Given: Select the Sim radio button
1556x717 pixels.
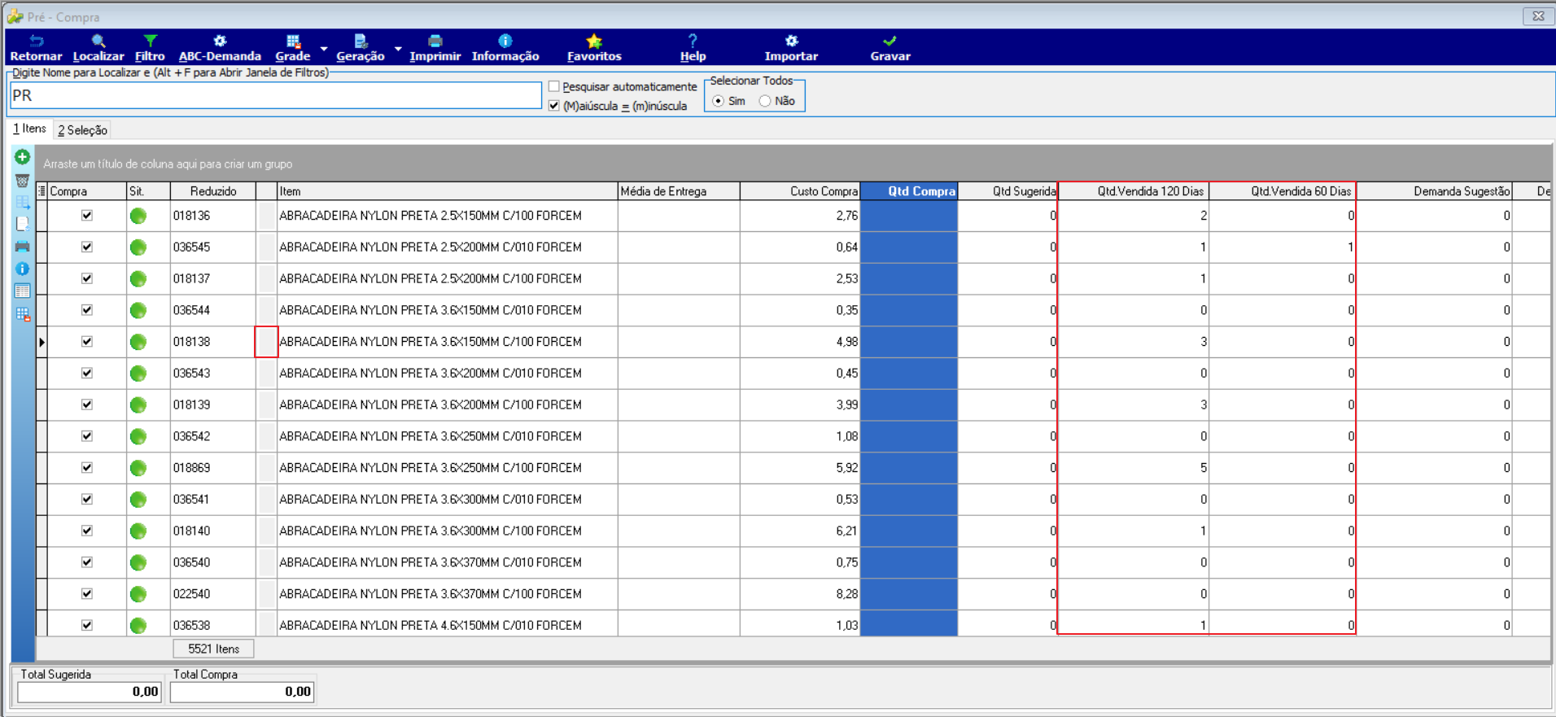Looking at the screenshot, I should (x=718, y=101).
